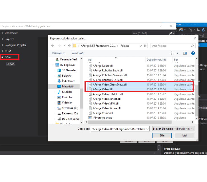
Task: Select the En son item
Action: 11,64
